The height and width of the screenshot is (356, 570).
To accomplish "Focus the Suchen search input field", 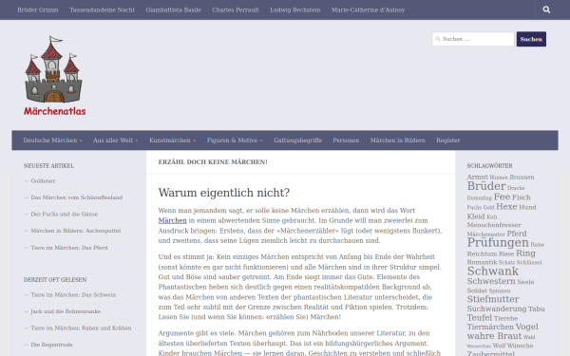I will click(x=473, y=39).
